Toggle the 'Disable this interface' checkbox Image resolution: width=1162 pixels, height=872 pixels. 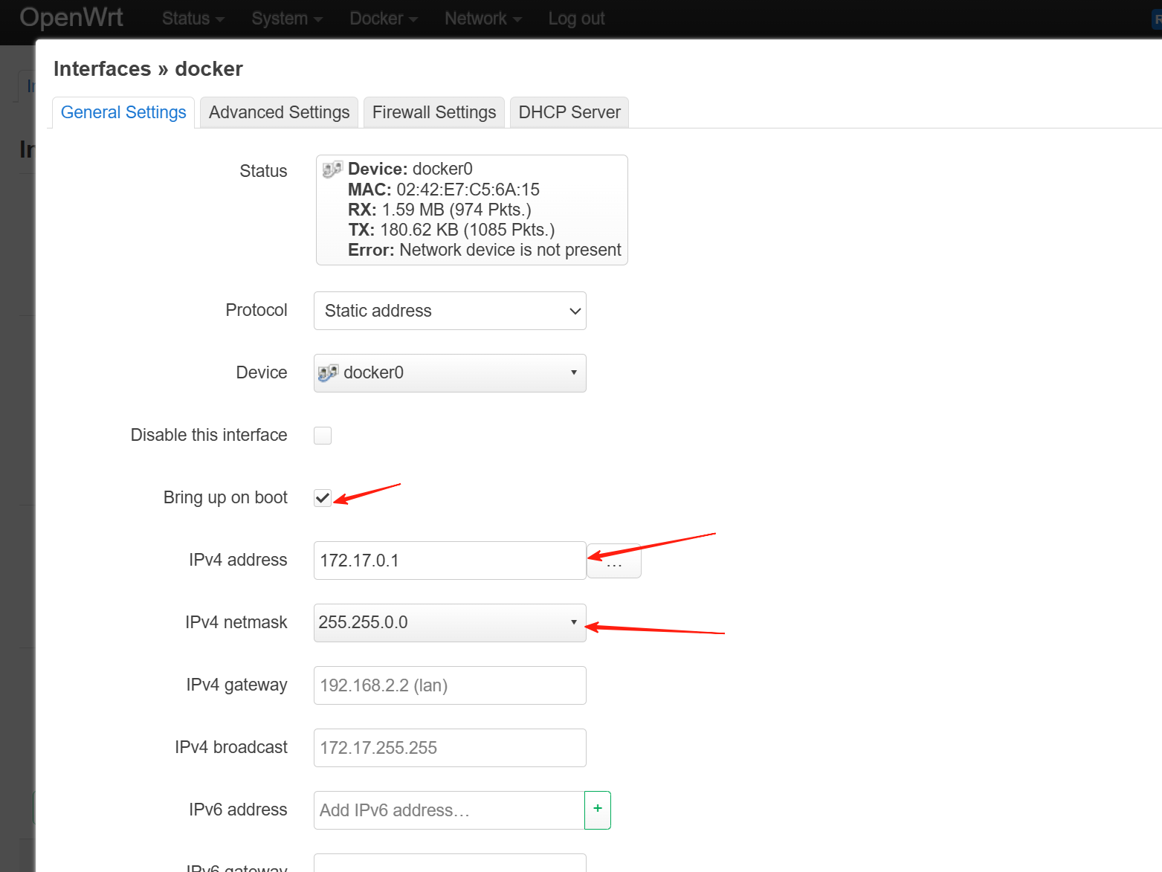pos(323,436)
